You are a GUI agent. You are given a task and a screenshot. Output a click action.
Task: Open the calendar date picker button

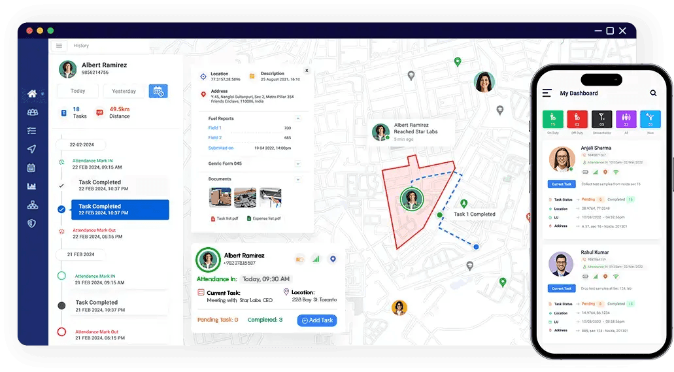click(x=158, y=92)
